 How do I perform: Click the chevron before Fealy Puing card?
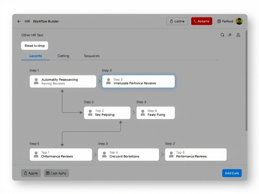coord(134,113)
